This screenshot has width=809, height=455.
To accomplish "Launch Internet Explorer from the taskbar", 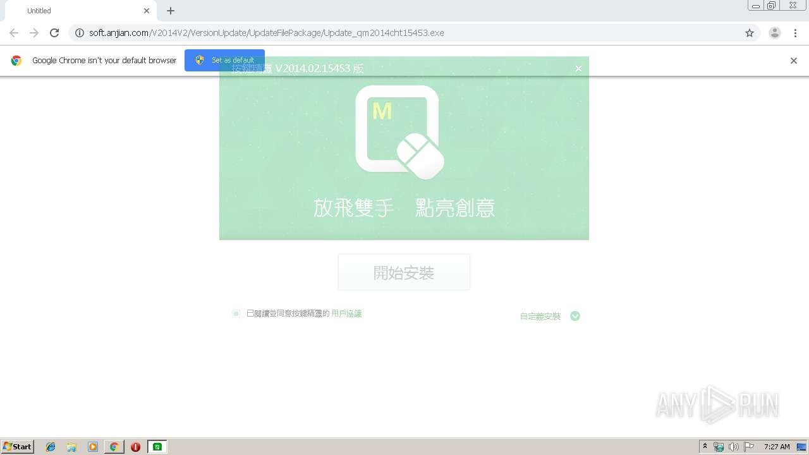I will (51, 447).
